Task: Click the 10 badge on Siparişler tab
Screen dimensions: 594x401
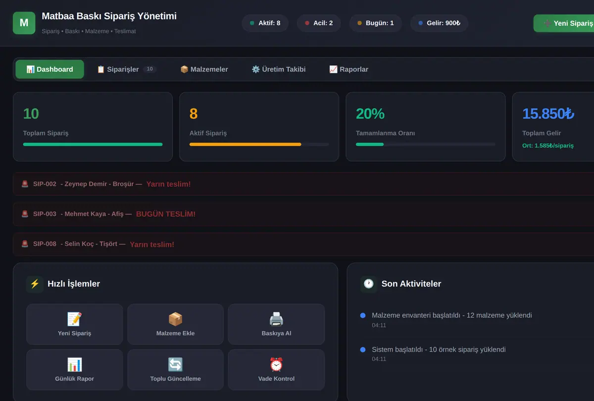Action: click(150, 69)
